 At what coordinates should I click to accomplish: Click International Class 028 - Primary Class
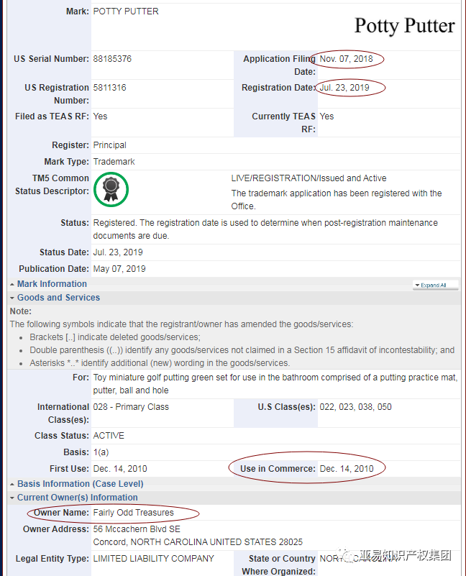(131, 407)
